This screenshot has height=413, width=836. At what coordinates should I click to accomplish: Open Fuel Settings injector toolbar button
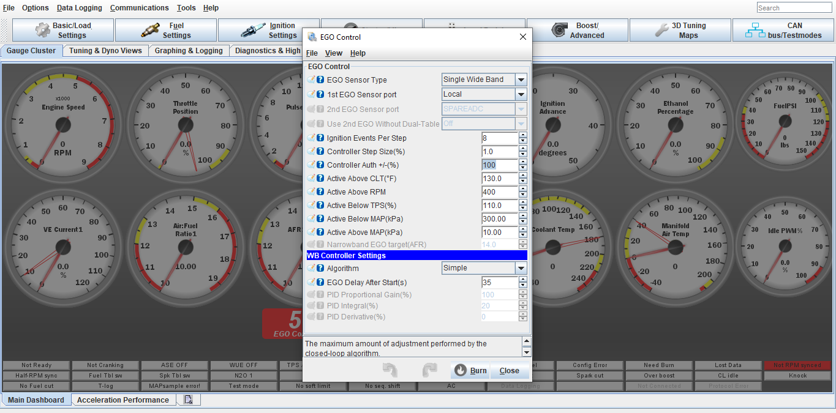click(x=166, y=30)
